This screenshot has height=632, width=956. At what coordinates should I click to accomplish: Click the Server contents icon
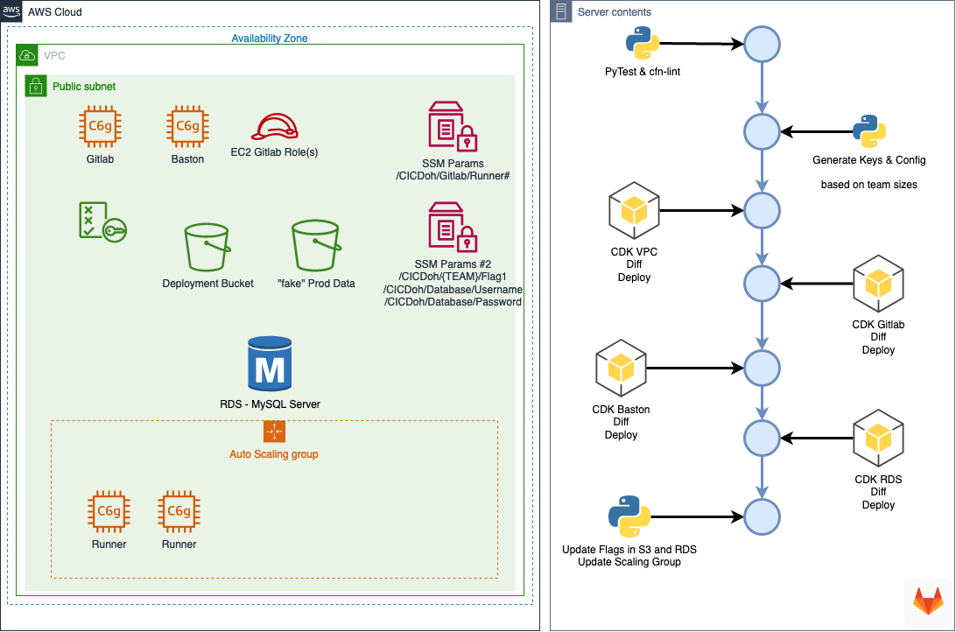[x=561, y=11]
